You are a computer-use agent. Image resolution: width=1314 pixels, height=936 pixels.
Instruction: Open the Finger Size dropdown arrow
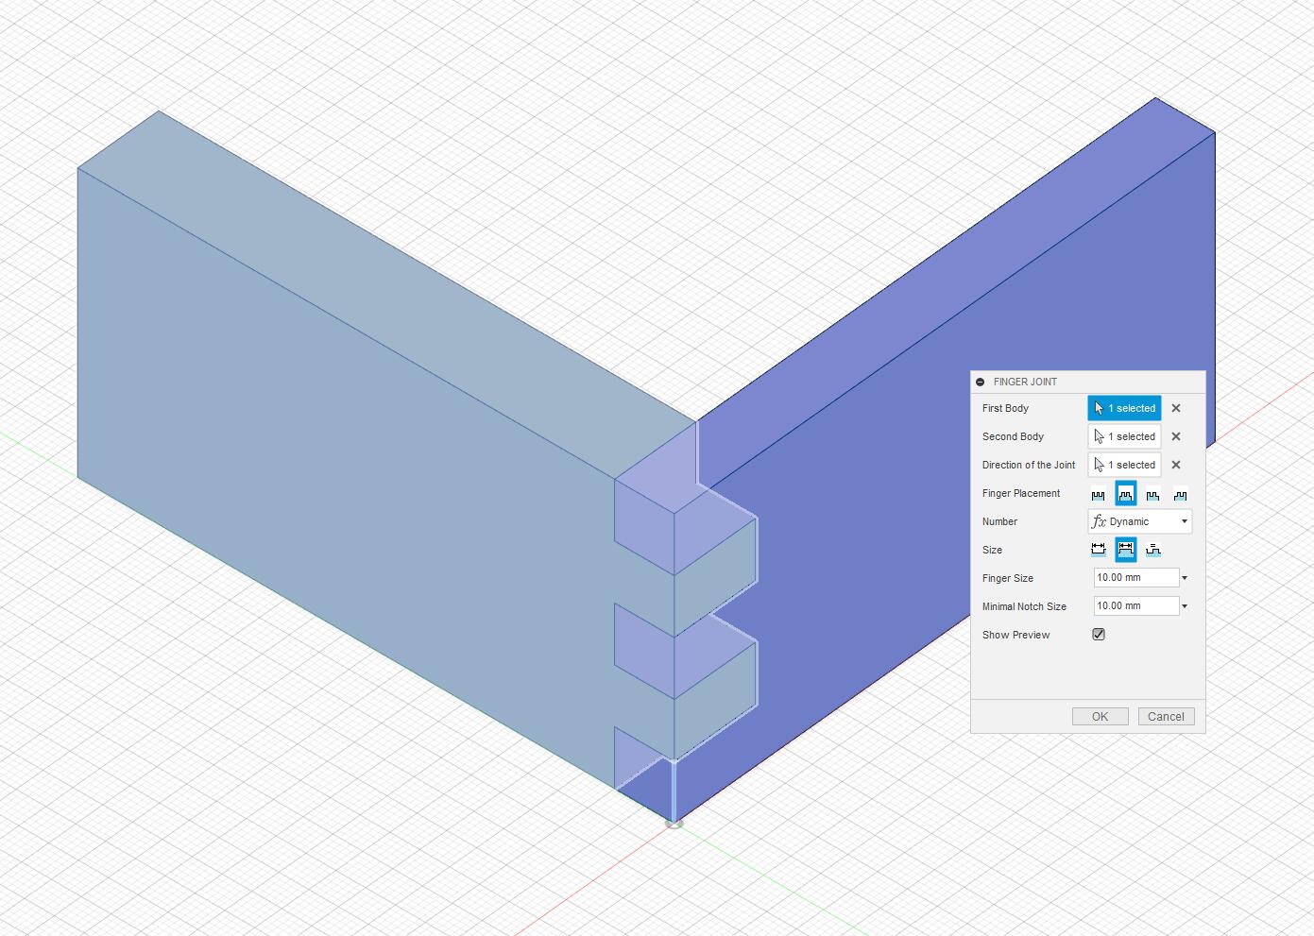point(1184,577)
